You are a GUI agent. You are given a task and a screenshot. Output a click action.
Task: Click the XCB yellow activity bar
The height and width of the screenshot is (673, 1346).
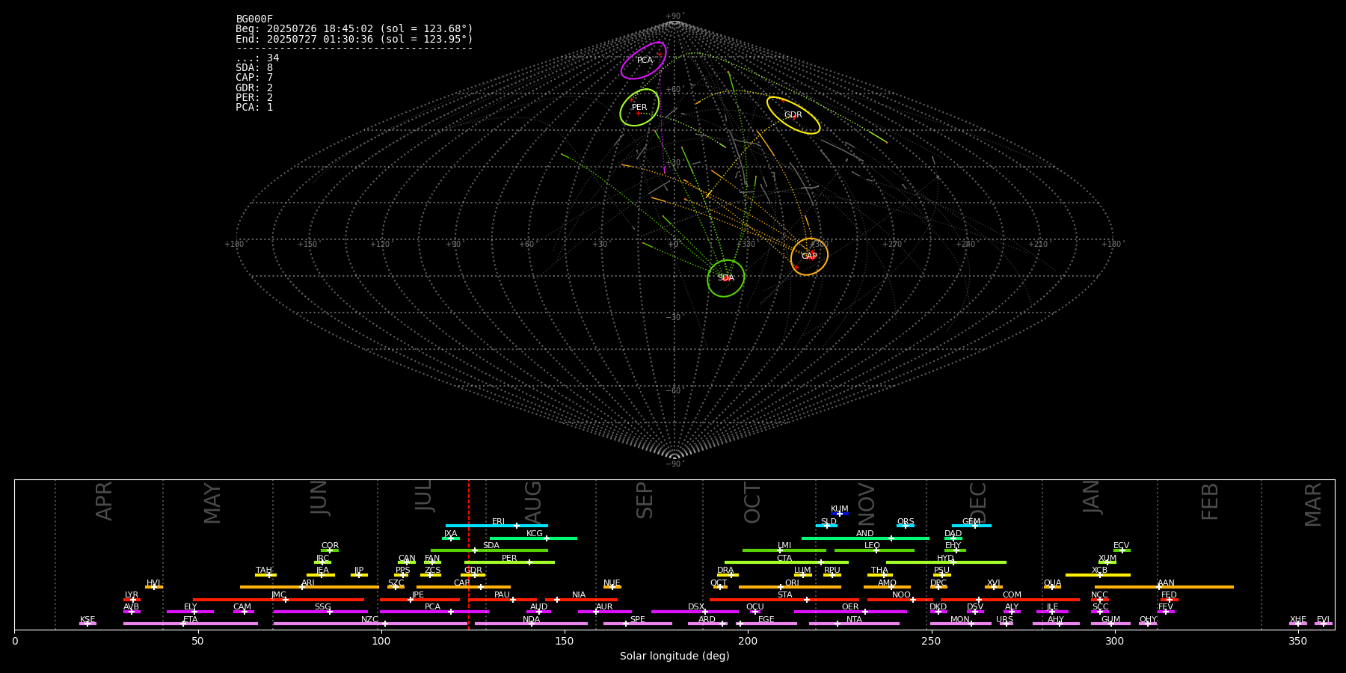1098,575
